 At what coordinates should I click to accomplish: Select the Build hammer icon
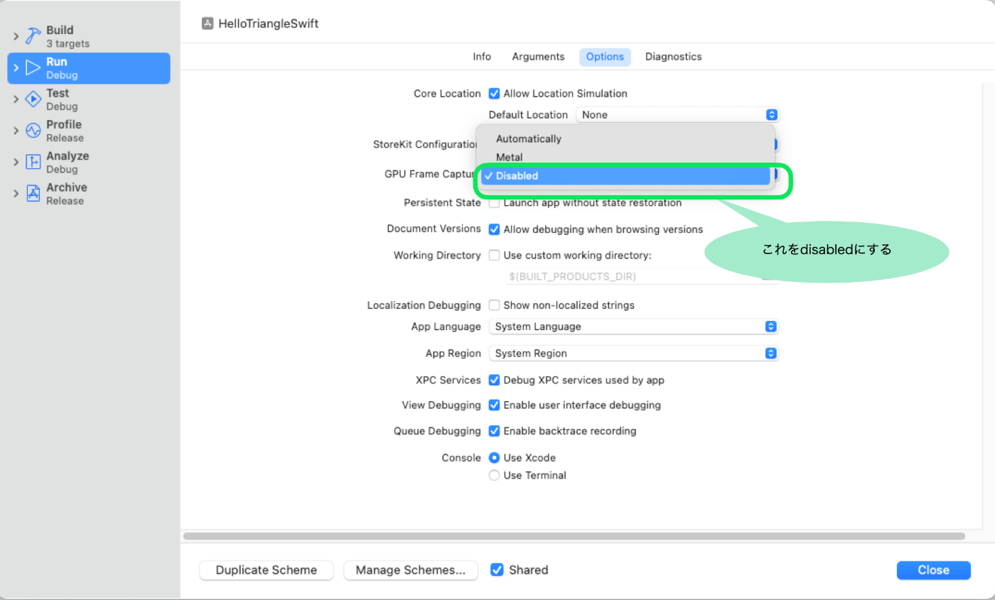pyautogui.click(x=33, y=36)
